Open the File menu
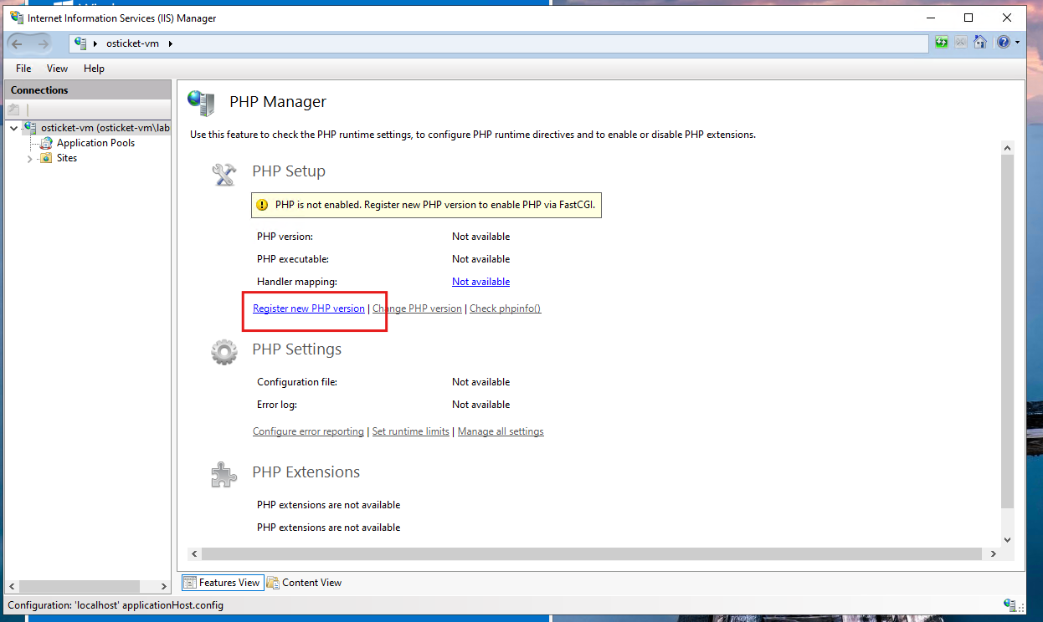 (x=23, y=69)
